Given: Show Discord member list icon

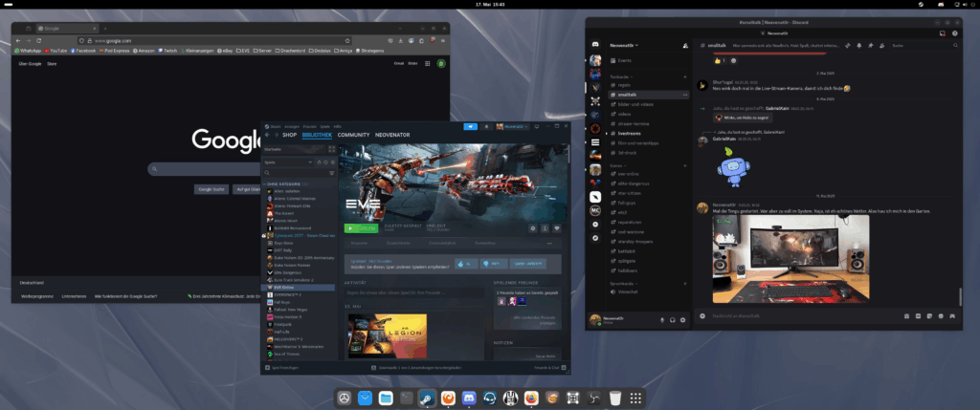Looking at the screenshot, I should (x=881, y=46).
